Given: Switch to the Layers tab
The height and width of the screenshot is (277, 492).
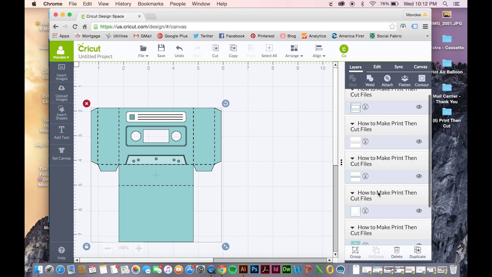Looking at the screenshot, I should [x=355, y=67].
